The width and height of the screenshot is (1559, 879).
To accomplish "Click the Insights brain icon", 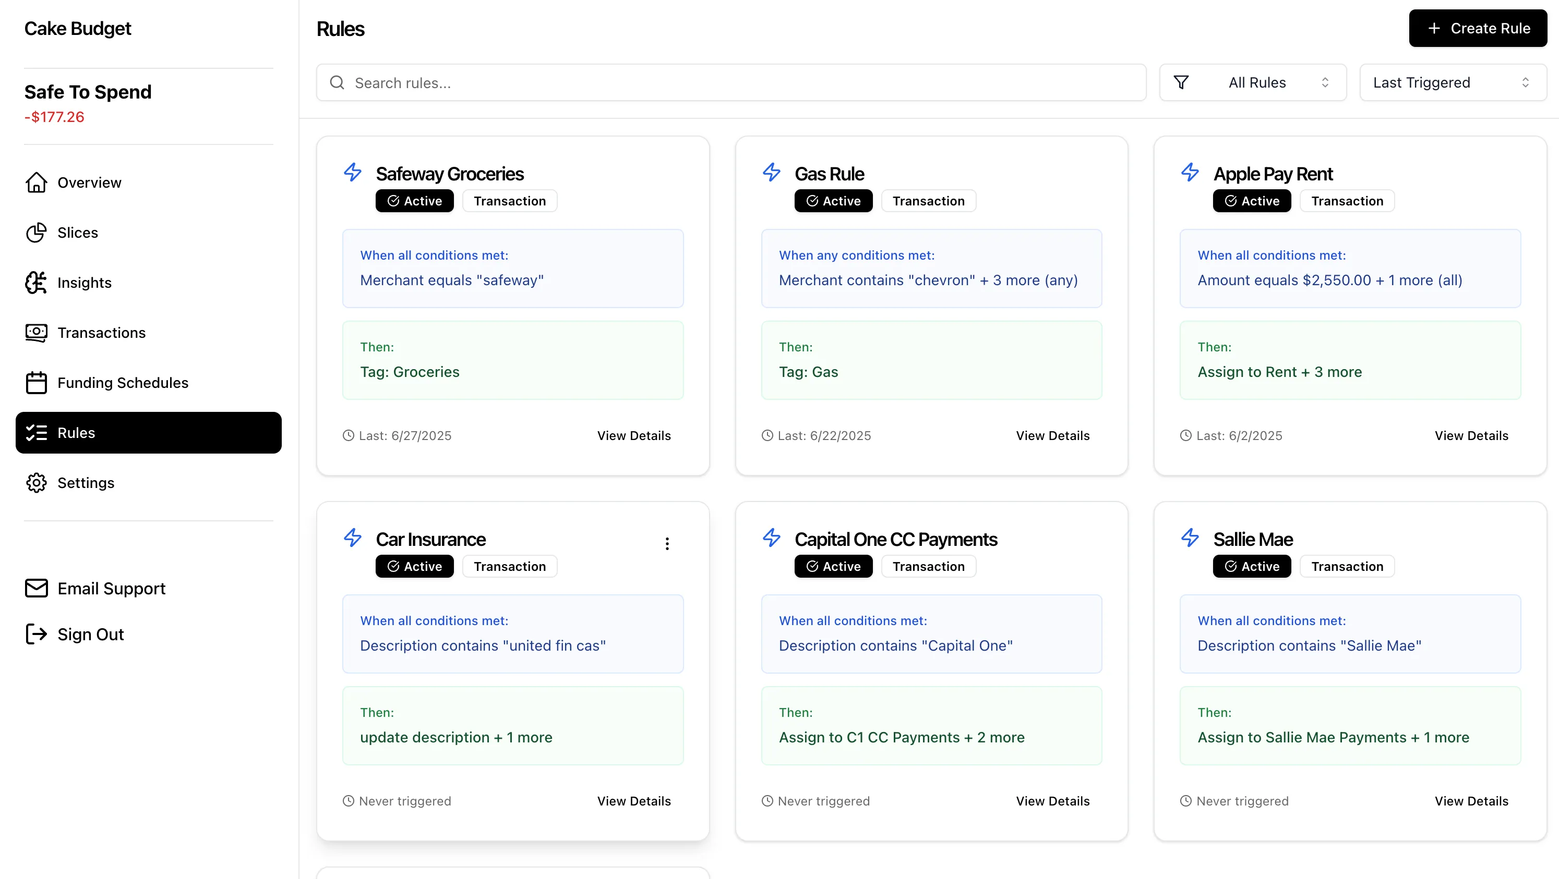I will (x=37, y=283).
